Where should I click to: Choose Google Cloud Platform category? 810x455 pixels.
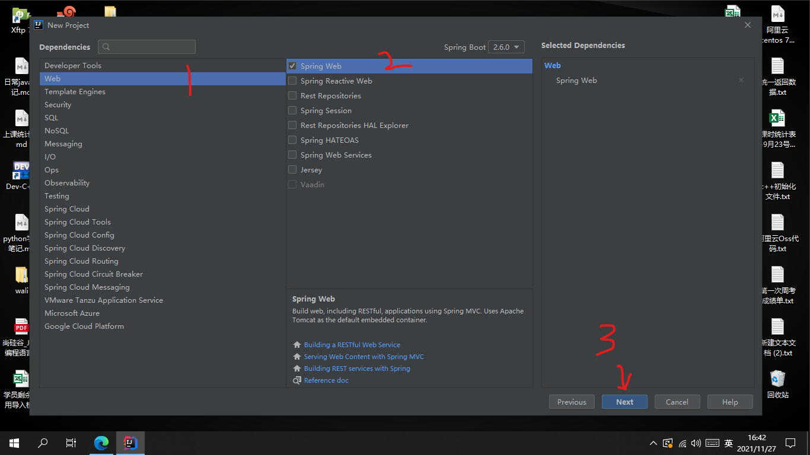(x=162, y=326)
